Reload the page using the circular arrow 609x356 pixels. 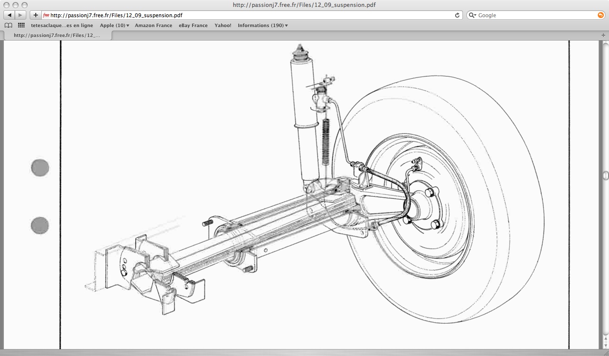click(457, 15)
